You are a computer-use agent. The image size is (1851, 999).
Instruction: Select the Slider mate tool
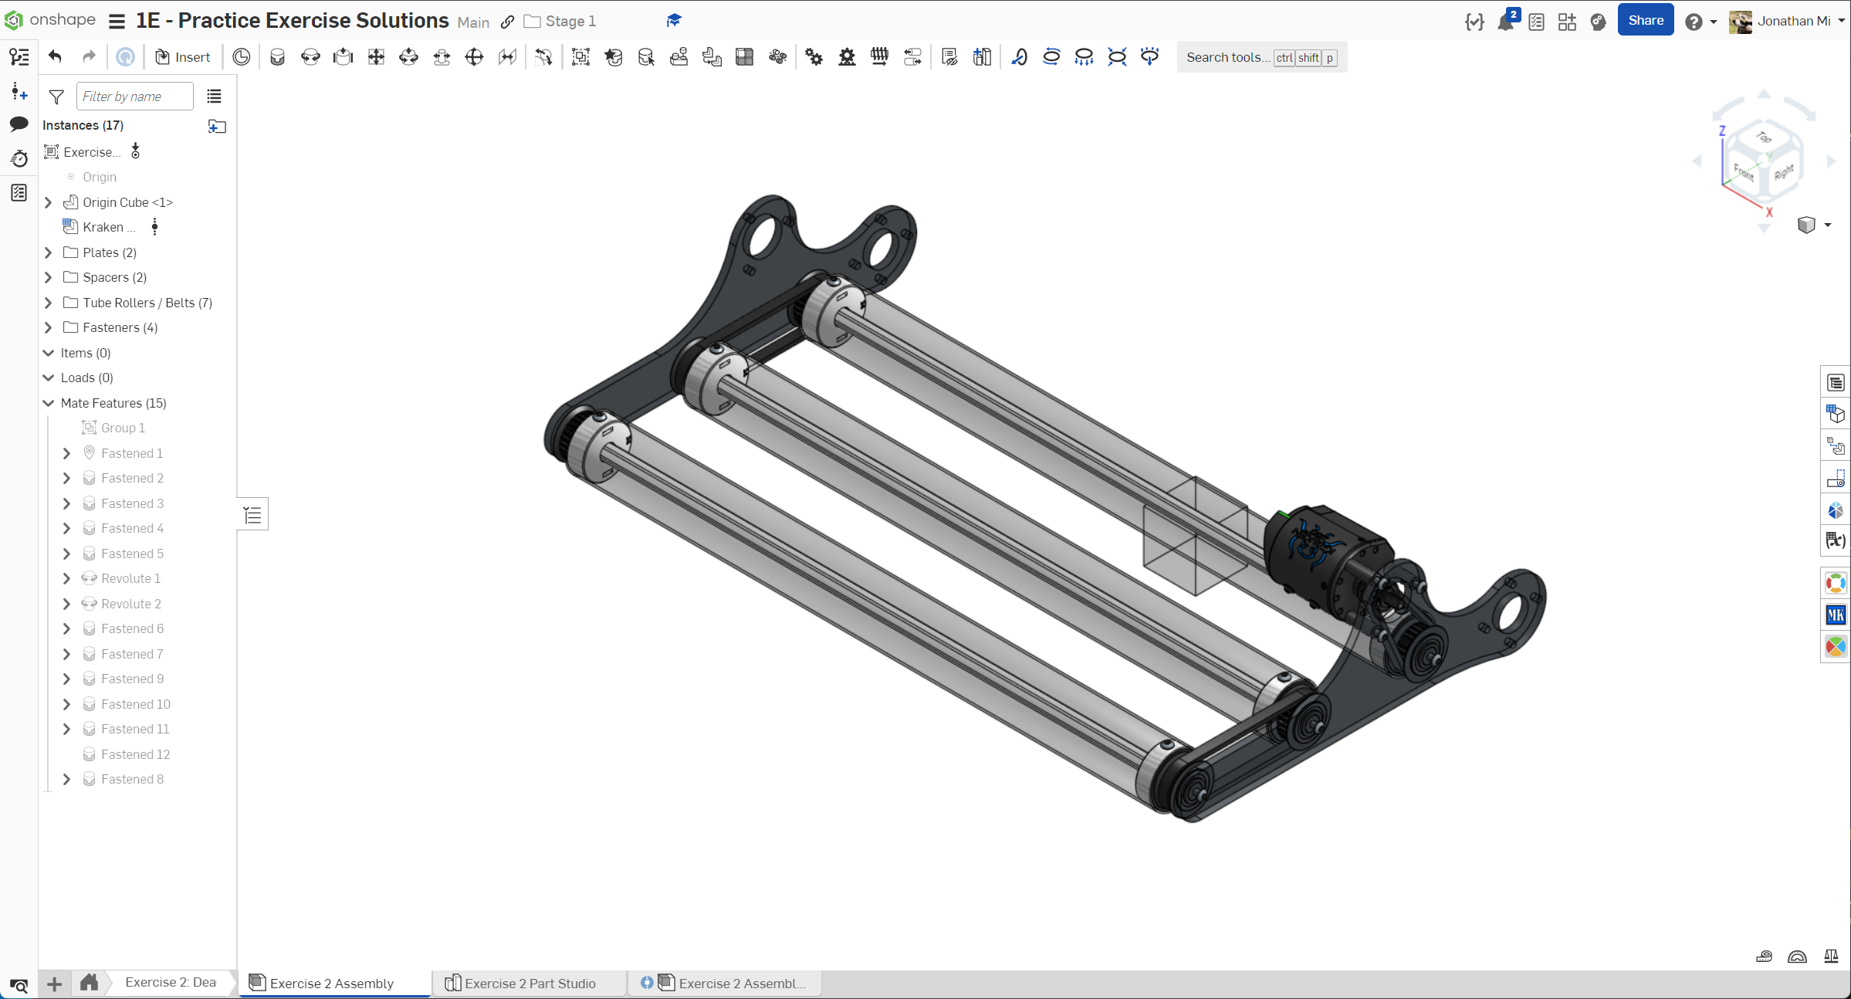(343, 57)
